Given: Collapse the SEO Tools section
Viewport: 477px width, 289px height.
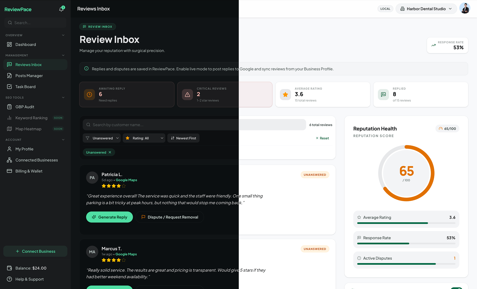Looking at the screenshot, I should 63,97.
